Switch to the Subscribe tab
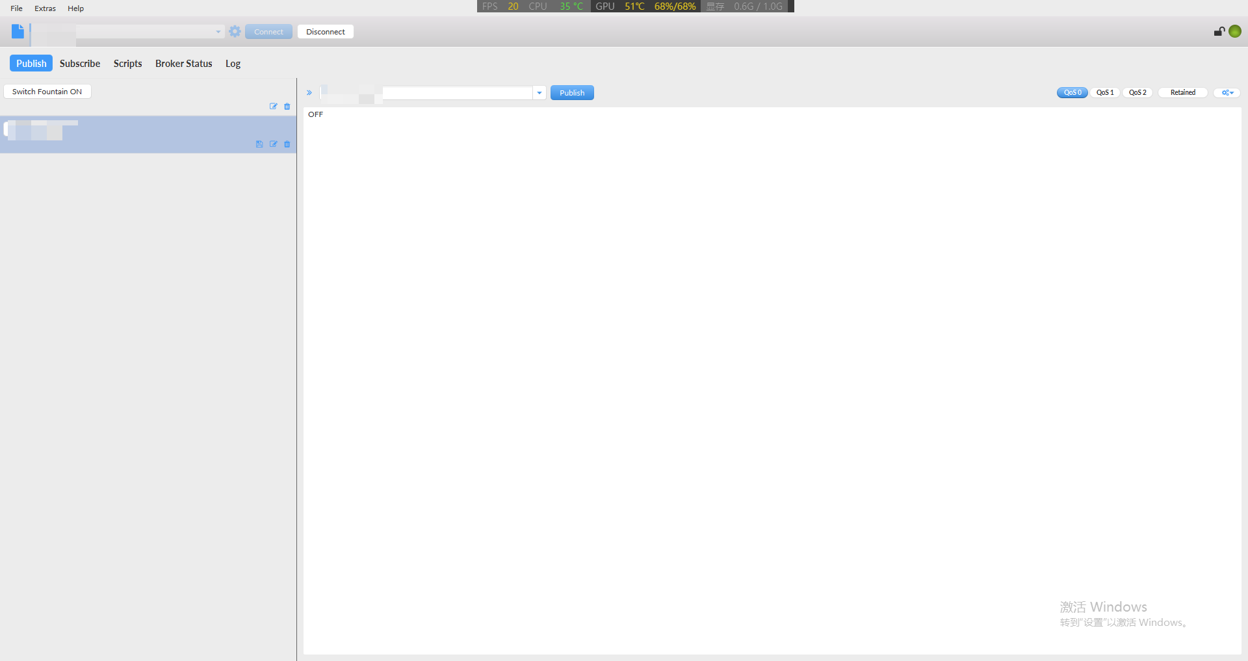This screenshot has width=1248, height=661. click(80, 63)
